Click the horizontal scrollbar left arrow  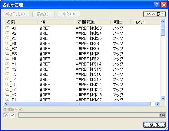click(x=6, y=104)
